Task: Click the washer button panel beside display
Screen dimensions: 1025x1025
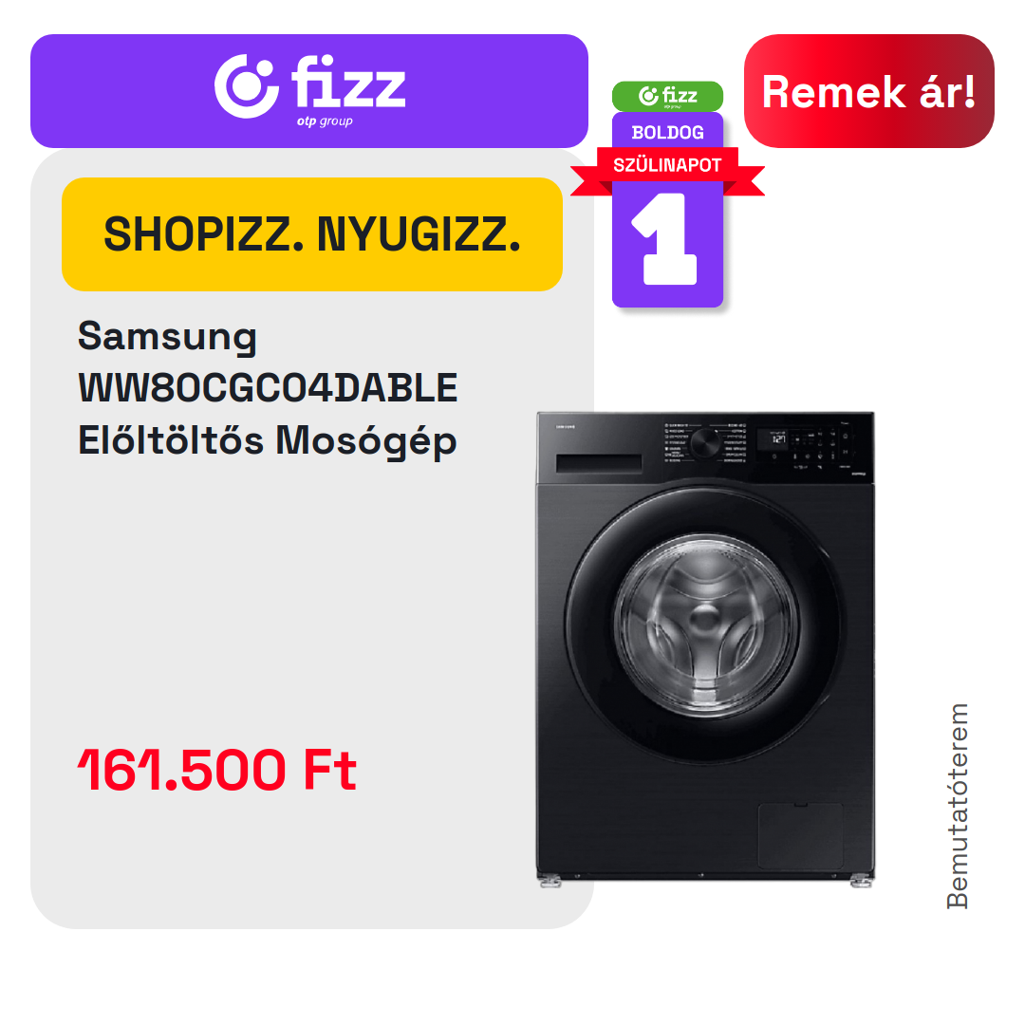Action: click(x=816, y=448)
